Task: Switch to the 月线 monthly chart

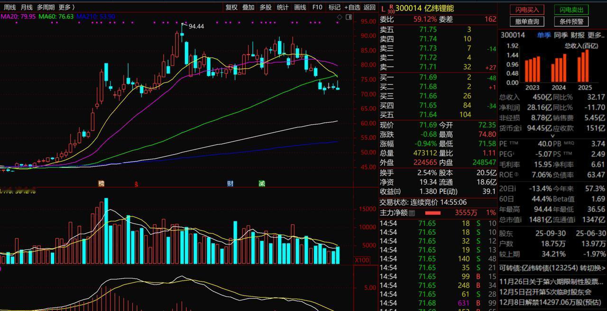Action: point(26,7)
